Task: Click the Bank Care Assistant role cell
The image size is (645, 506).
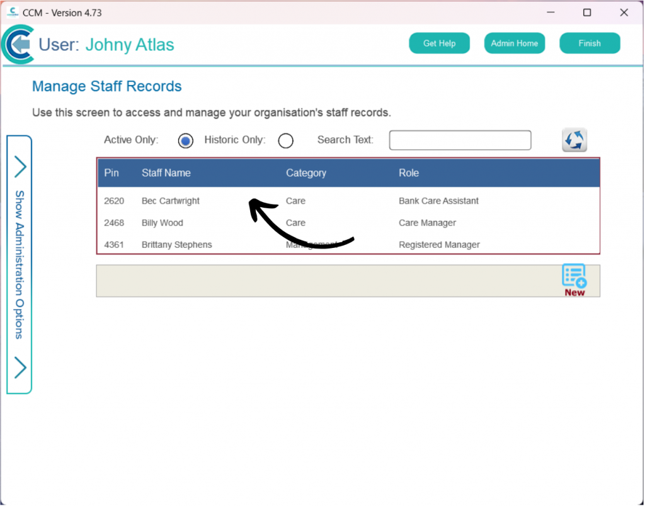Action: click(x=438, y=201)
